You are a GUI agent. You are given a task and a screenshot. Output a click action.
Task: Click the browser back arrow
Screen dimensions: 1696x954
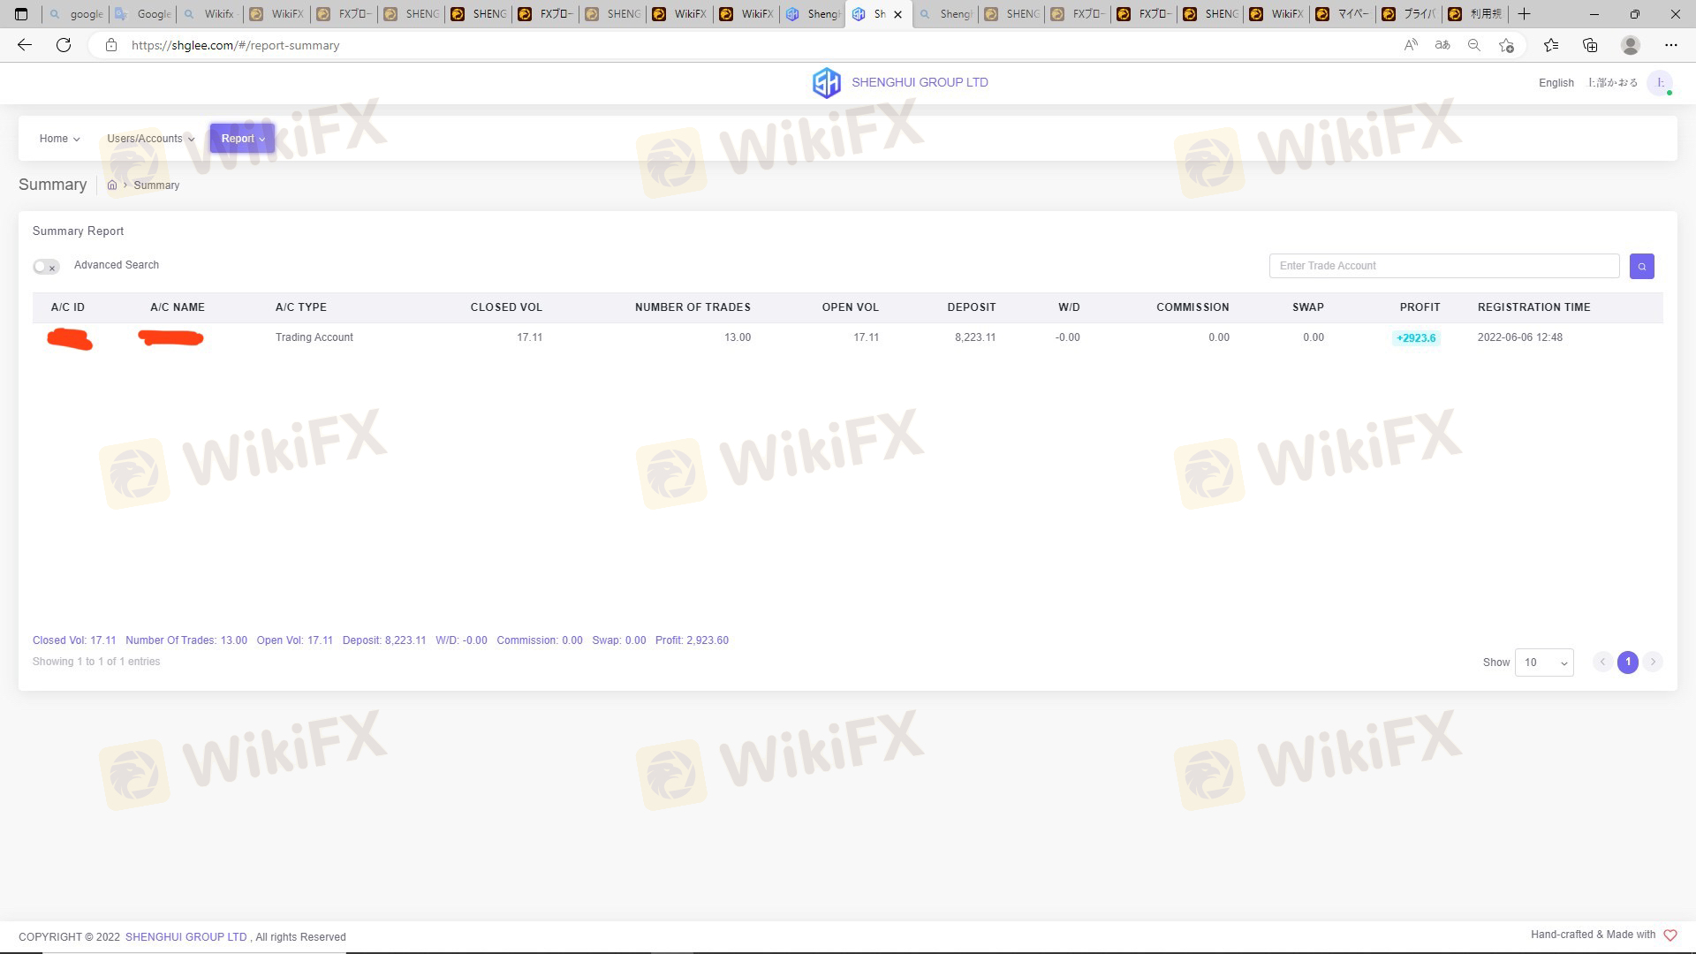point(25,45)
